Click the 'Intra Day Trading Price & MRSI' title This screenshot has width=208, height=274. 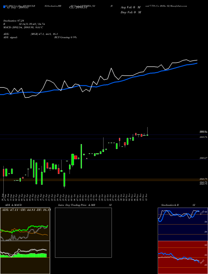[85, 205]
